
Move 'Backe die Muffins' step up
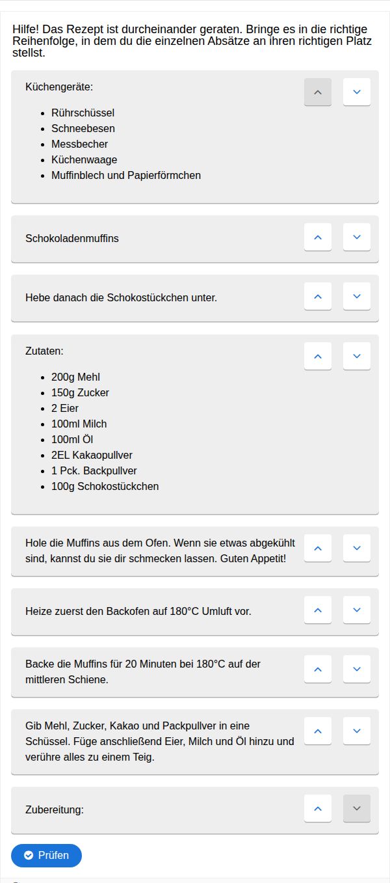(318, 669)
